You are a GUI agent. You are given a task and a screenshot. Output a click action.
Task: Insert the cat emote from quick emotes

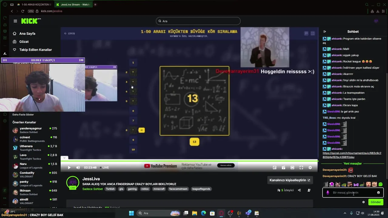[338, 184]
